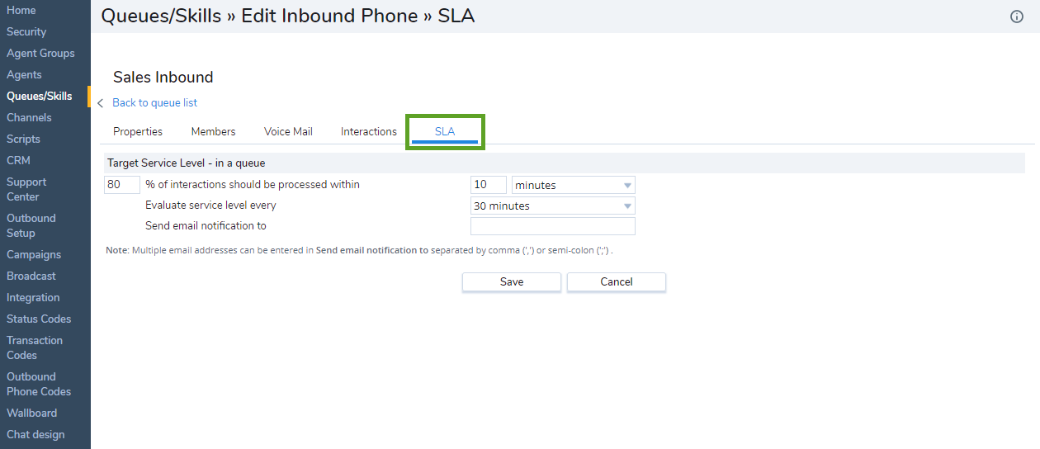1040x449 pixels.
Task: Switch to the Properties tab
Action: 138,131
